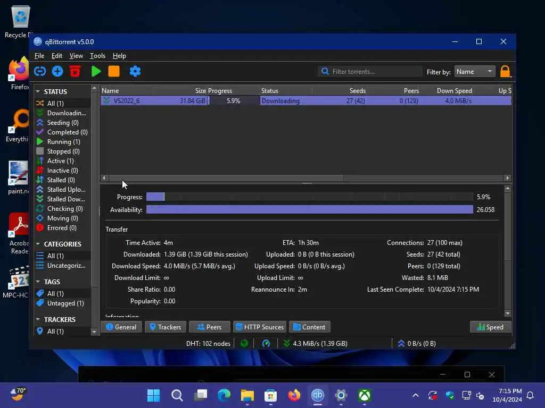Sort by the Name column header
Image resolution: width=545 pixels, height=408 pixels.
127,90
